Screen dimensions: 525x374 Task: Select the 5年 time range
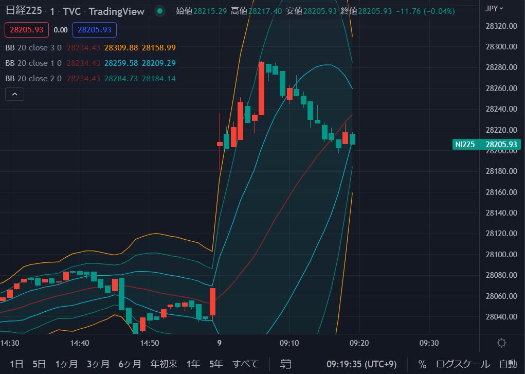click(x=216, y=364)
